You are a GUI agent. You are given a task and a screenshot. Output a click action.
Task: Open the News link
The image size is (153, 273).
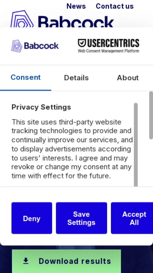(x=76, y=6)
